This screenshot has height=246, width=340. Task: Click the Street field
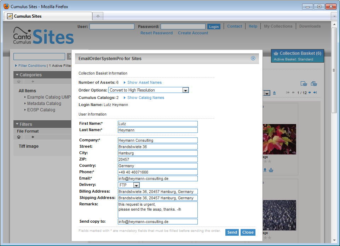pyautogui.click(x=158, y=147)
